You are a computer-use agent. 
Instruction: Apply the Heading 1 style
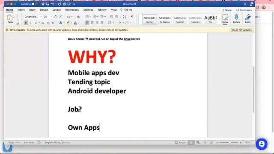180,19
